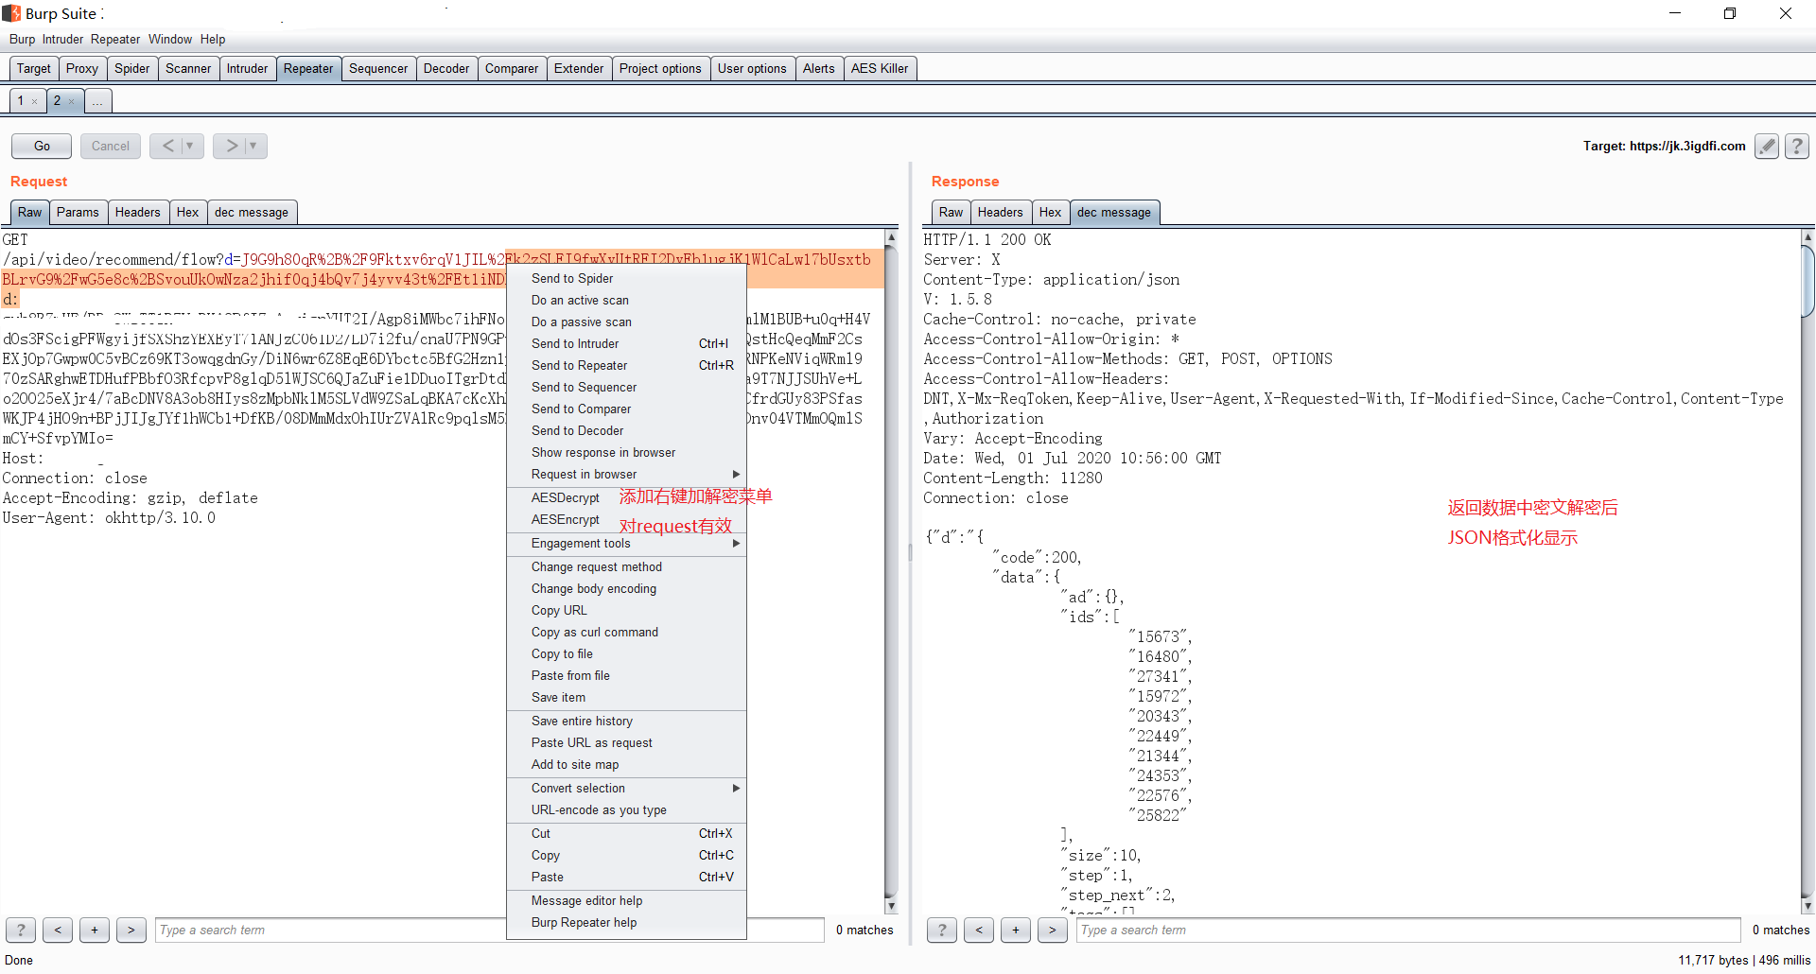Open the AES Killer tab

880,69
